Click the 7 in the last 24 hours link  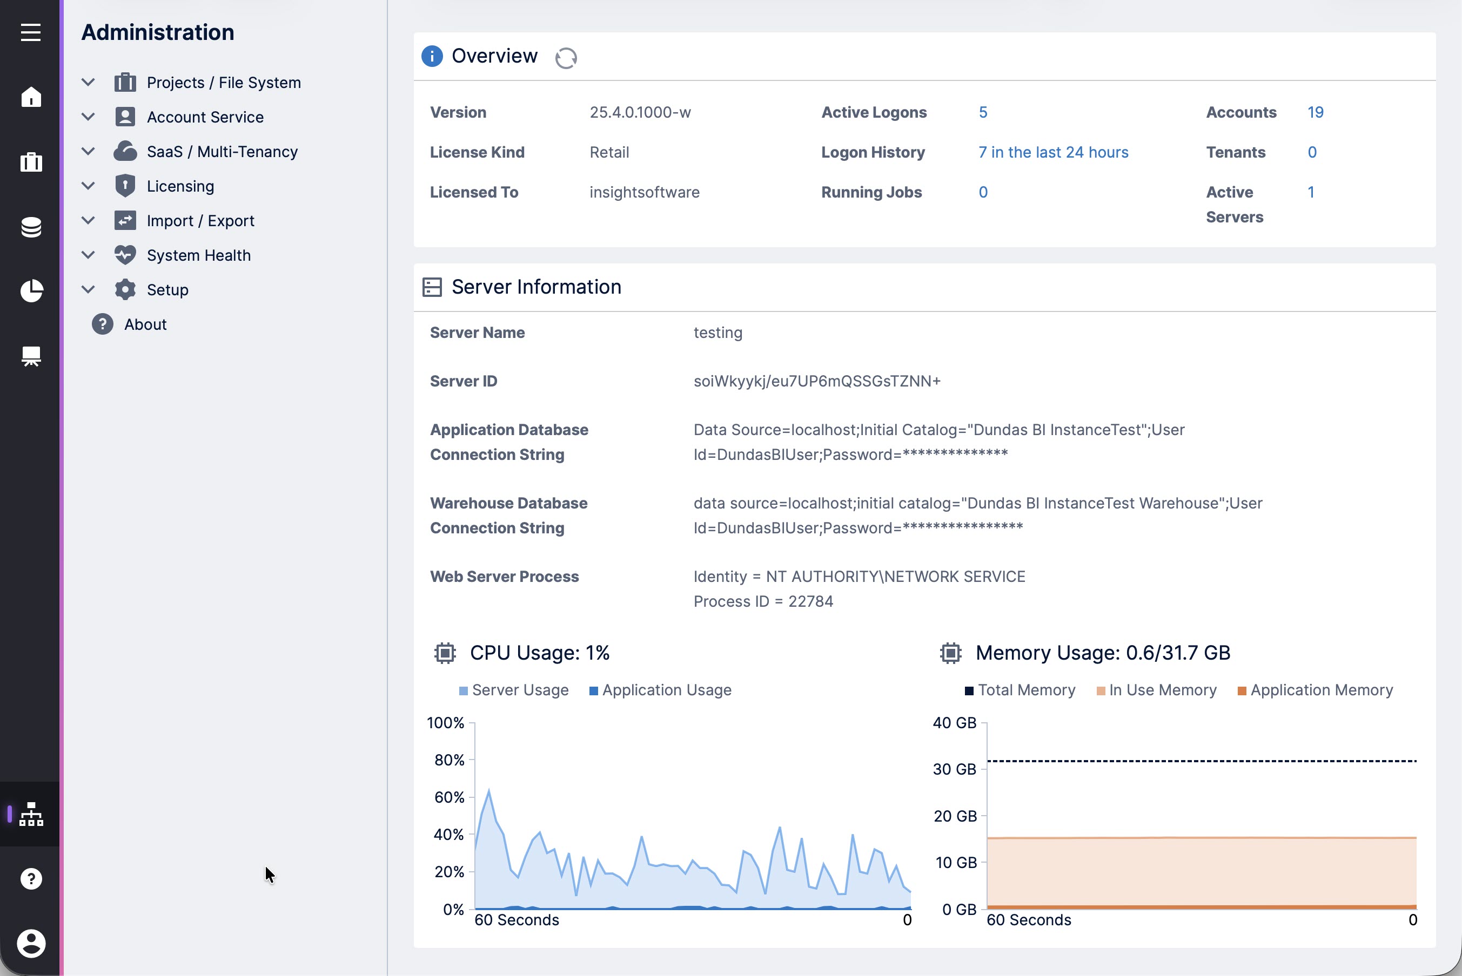[x=1054, y=152]
